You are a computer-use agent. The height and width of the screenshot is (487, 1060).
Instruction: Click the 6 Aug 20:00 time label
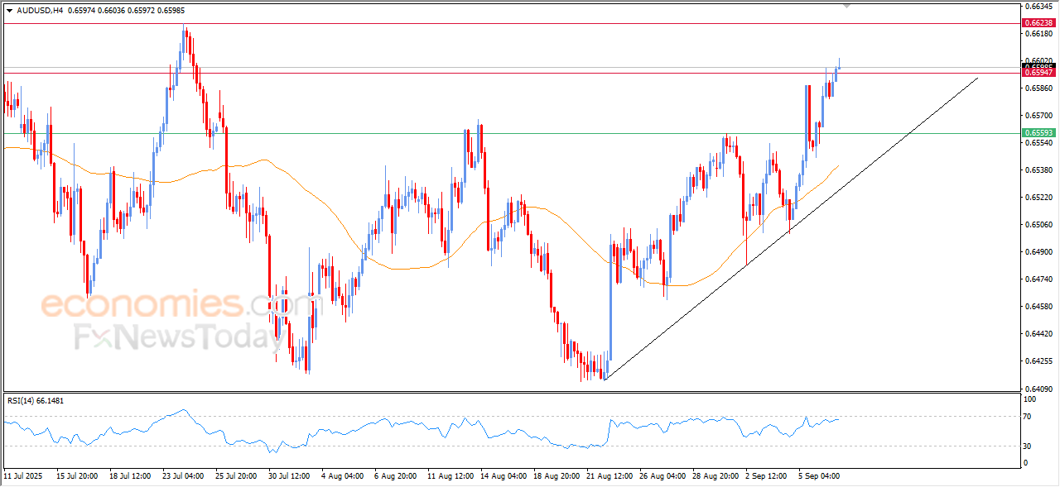pyautogui.click(x=395, y=476)
